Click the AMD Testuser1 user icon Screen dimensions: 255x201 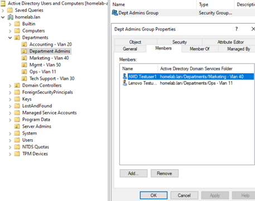coord(125,76)
